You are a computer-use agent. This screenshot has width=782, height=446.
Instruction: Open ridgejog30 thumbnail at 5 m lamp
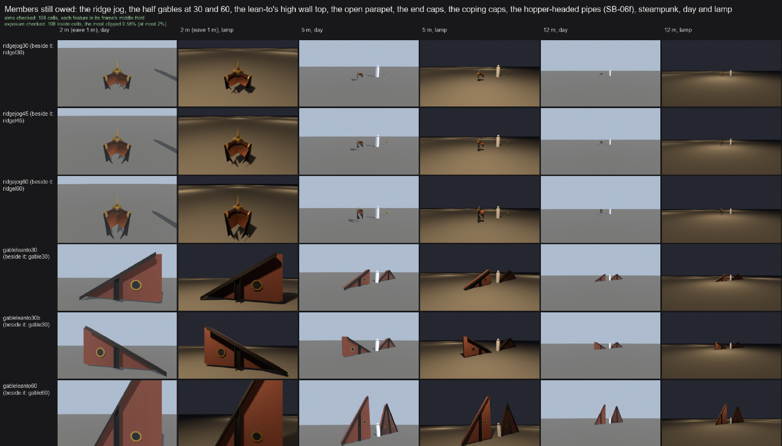(480, 73)
